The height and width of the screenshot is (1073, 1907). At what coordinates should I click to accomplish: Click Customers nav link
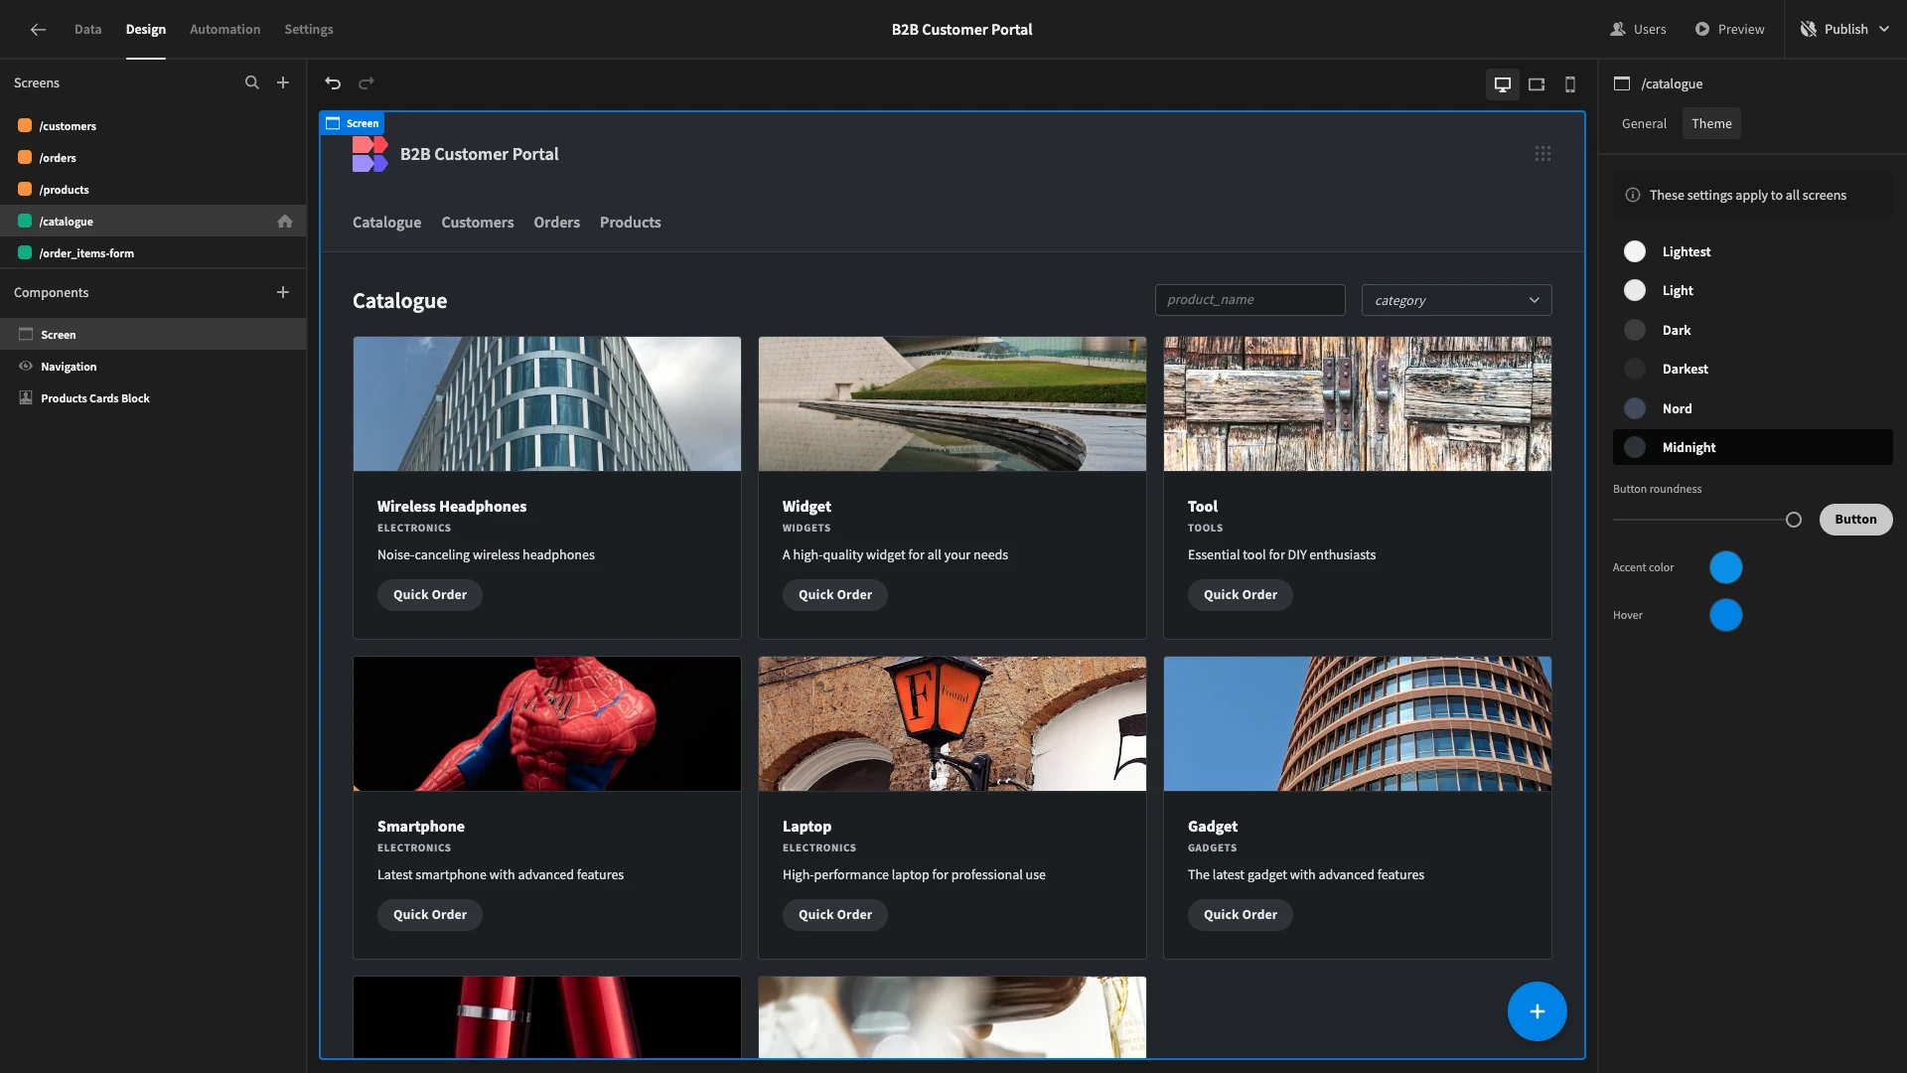(x=478, y=223)
